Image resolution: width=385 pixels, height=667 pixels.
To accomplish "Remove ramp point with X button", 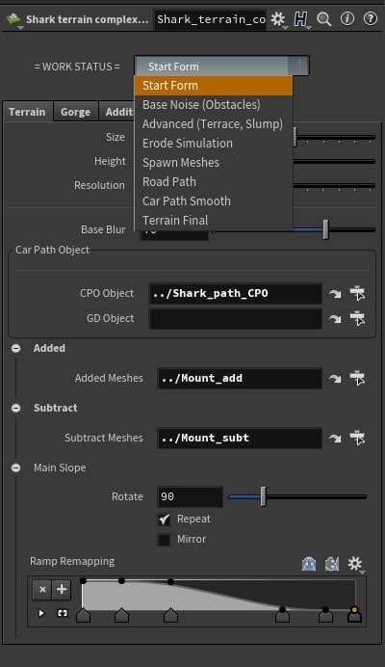I will click(42, 590).
